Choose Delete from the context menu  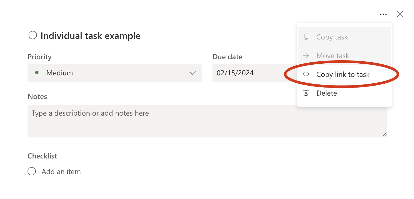coord(326,93)
